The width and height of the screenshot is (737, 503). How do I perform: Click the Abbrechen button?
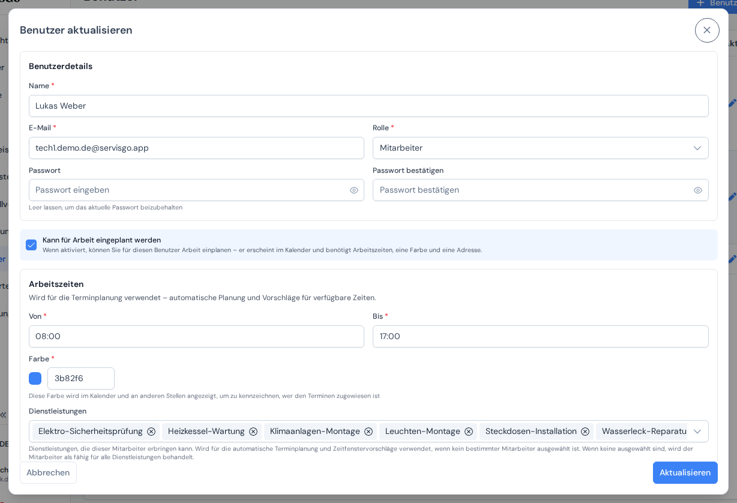tap(48, 472)
